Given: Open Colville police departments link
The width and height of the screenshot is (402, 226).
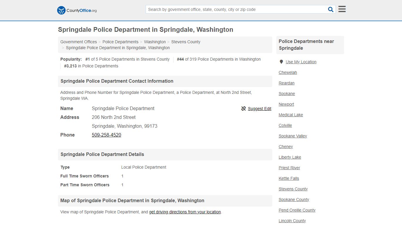Looking at the screenshot, I should click(285, 125).
